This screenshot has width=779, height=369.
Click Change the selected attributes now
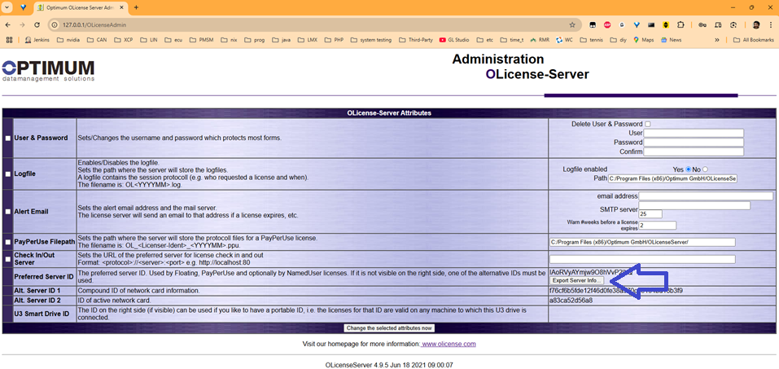coord(389,328)
